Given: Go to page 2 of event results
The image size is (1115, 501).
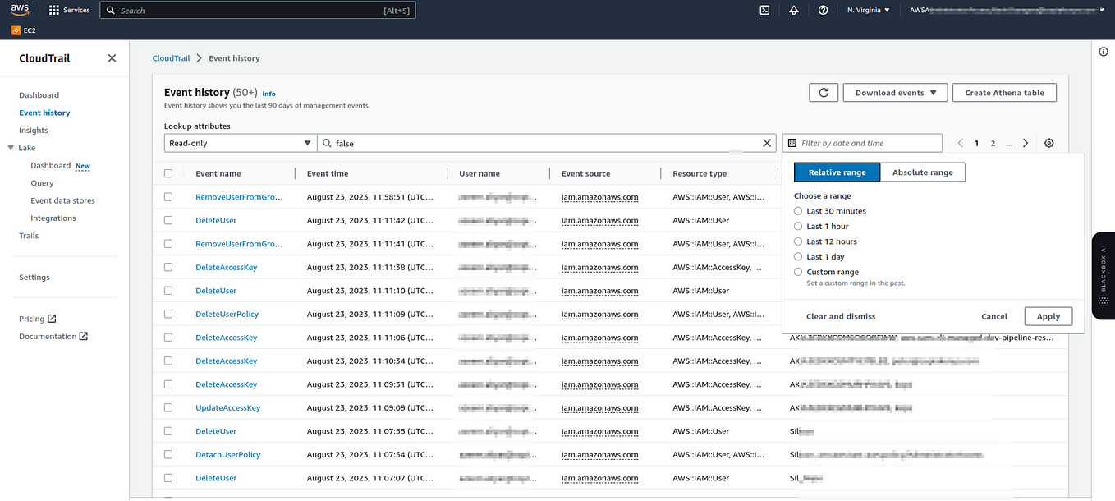Looking at the screenshot, I should [993, 142].
